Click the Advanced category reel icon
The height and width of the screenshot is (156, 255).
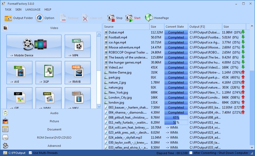5,145
